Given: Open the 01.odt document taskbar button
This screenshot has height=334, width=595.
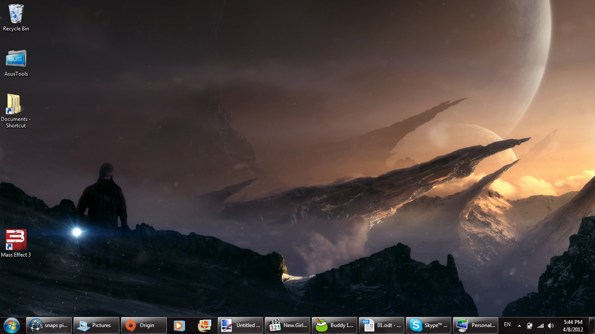Looking at the screenshot, I should pyautogui.click(x=381, y=326).
